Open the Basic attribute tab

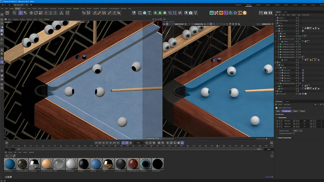coord(278,111)
